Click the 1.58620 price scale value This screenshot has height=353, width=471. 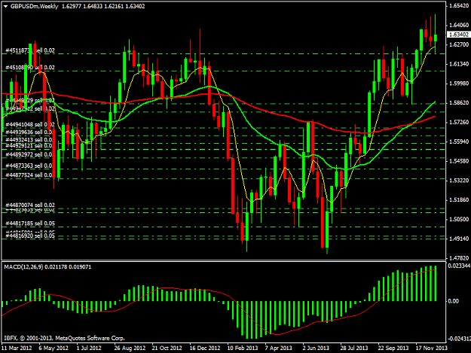458,103
